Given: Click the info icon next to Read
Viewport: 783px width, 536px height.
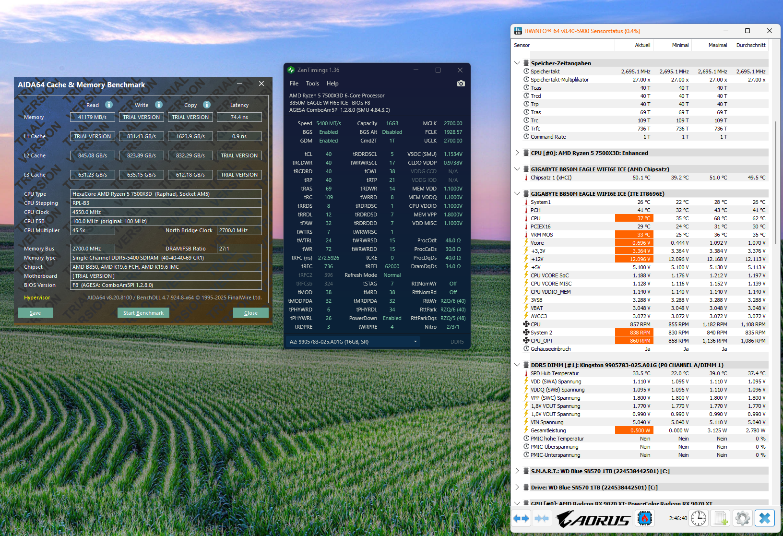Looking at the screenshot, I should click(109, 105).
